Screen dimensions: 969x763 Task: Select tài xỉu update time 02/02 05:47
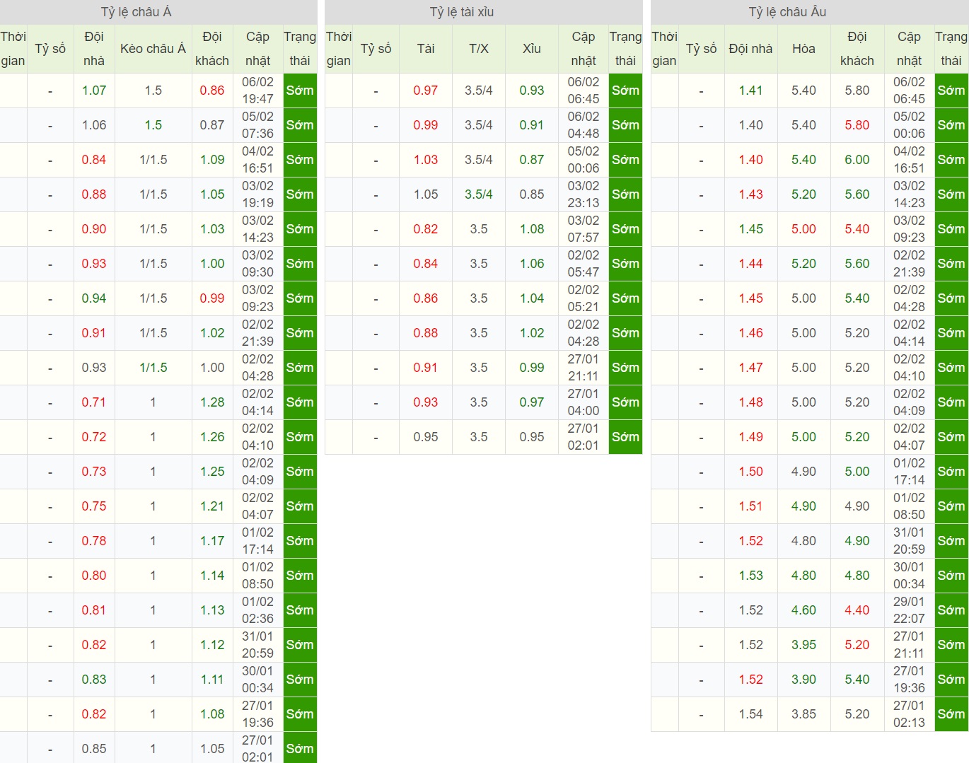pyautogui.click(x=584, y=264)
